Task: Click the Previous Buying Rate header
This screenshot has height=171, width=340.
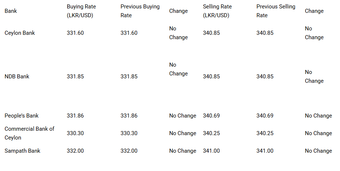Action: coord(140,11)
